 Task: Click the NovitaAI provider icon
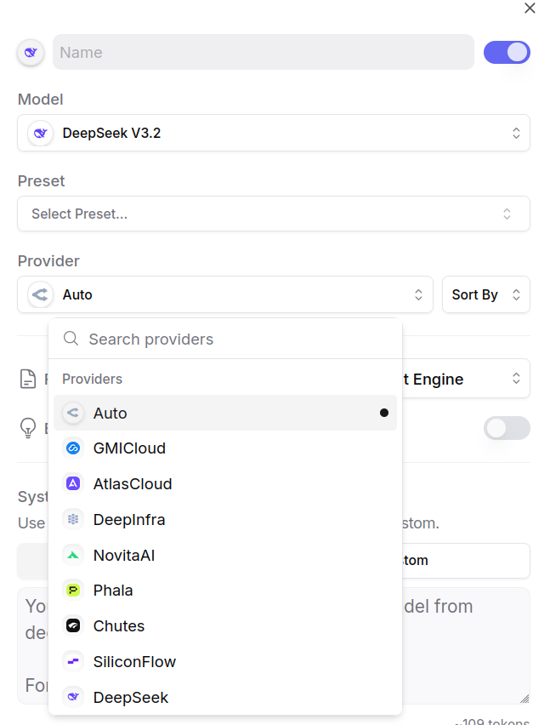point(73,556)
